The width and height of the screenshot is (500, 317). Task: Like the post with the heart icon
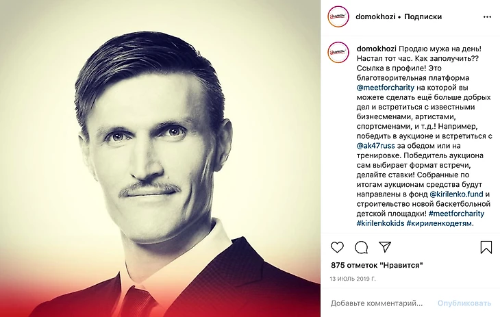[x=337, y=247]
